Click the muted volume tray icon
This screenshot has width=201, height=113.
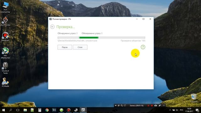[x=177, y=110]
